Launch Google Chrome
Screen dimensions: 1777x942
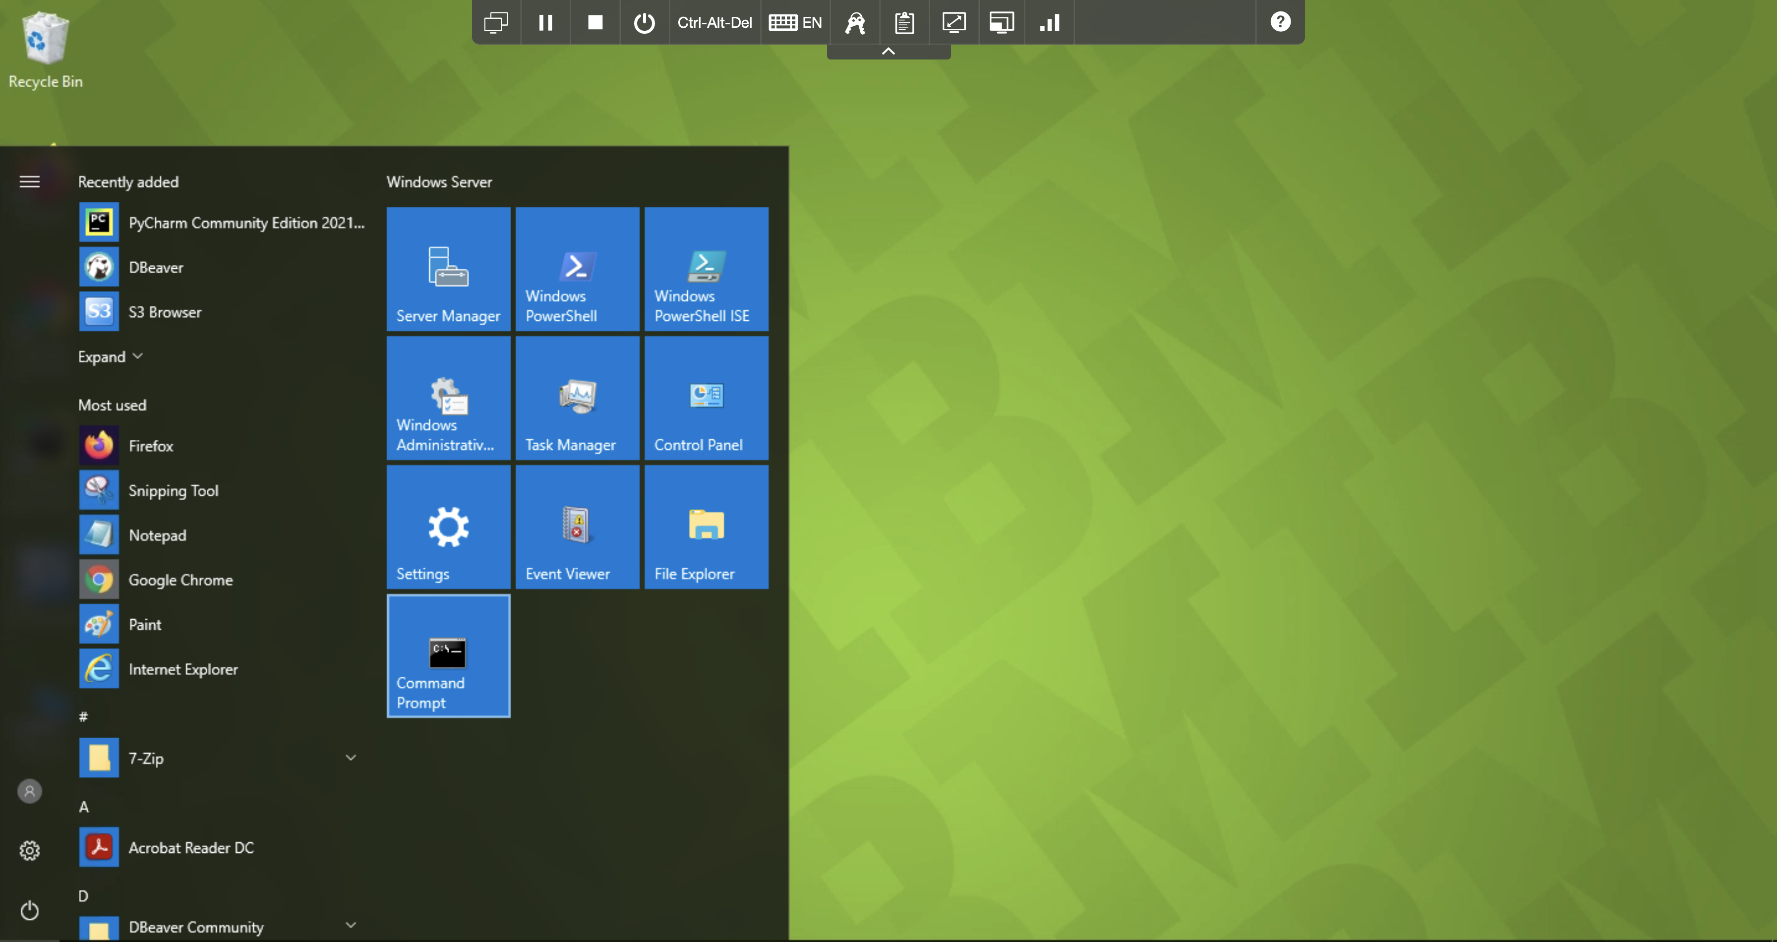click(222, 580)
